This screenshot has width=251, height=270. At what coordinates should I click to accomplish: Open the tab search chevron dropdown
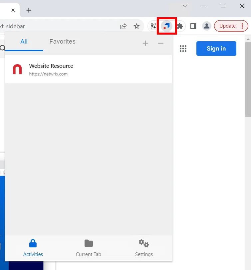(185, 6)
